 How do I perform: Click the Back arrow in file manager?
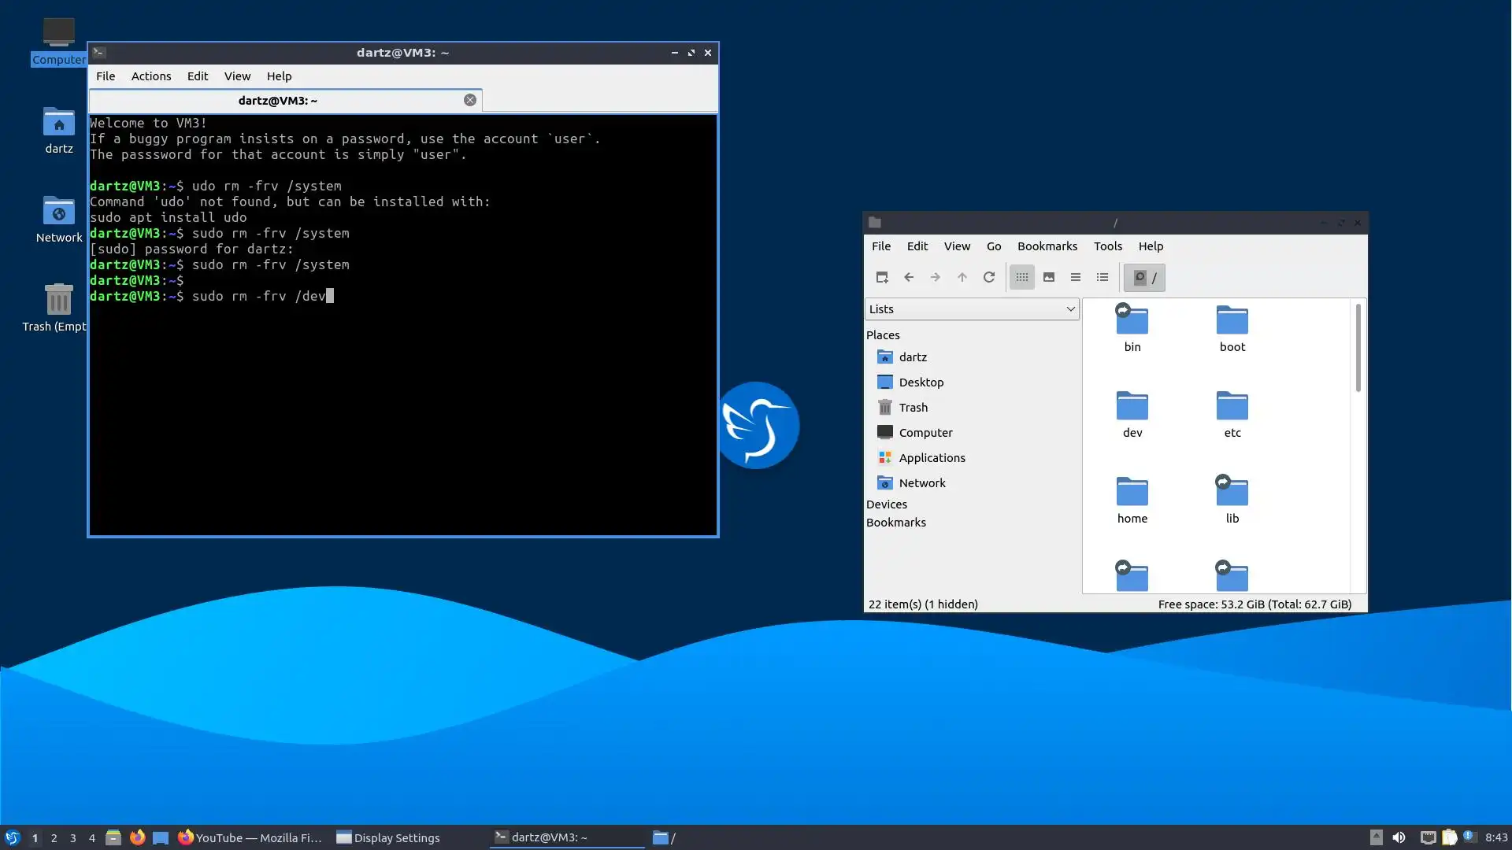pyautogui.click(x=909, y=277)
